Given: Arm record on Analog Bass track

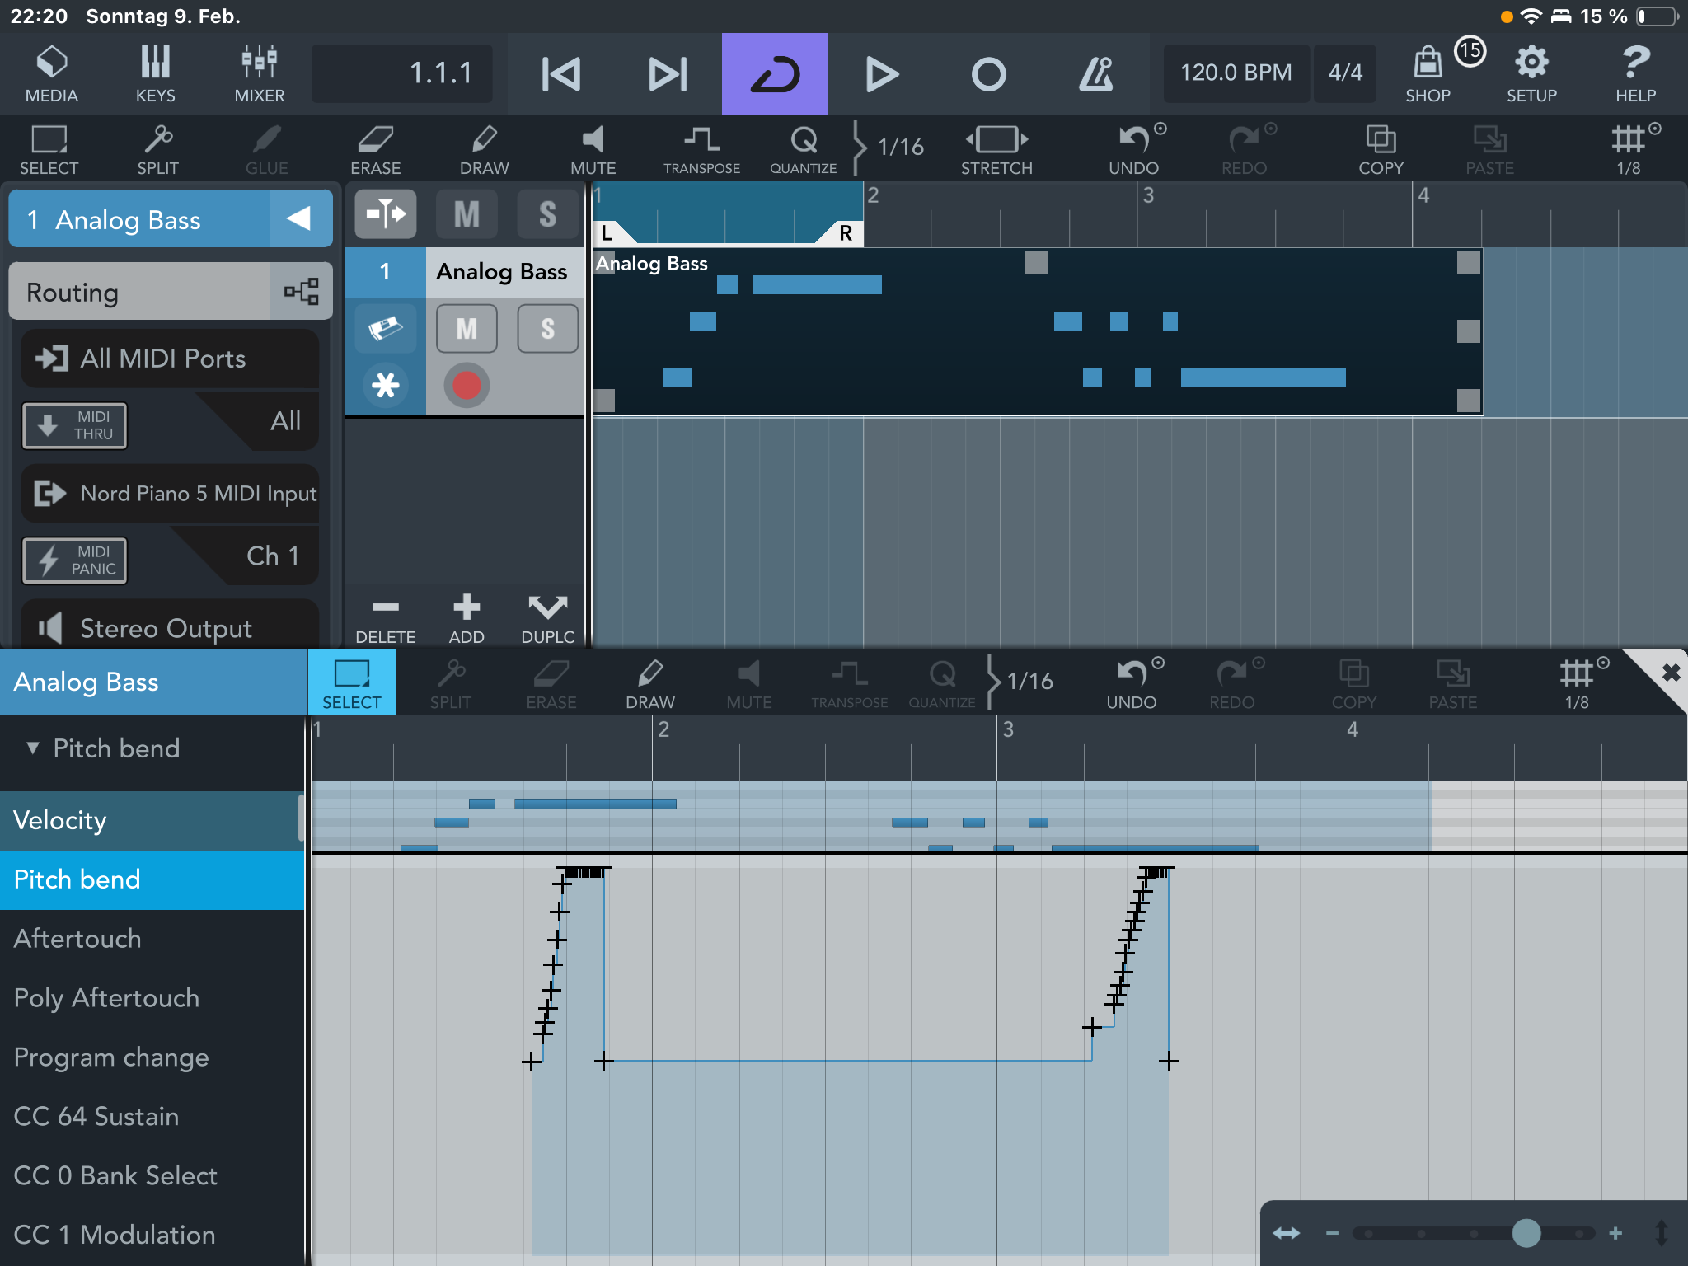Looking at the screenshot, I should coord(467,385).
